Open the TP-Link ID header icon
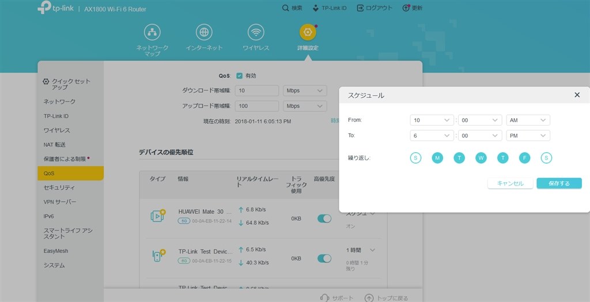590x302 pixels. [x=316, y=8]
